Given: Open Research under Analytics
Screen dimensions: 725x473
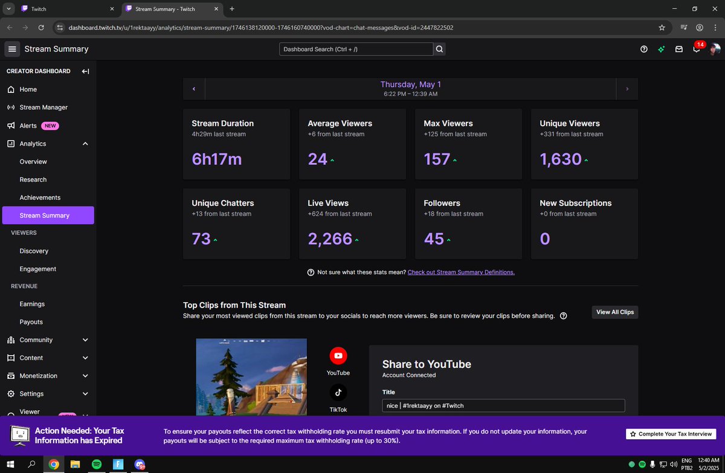Looking at the screenshot, I should 33,179.
